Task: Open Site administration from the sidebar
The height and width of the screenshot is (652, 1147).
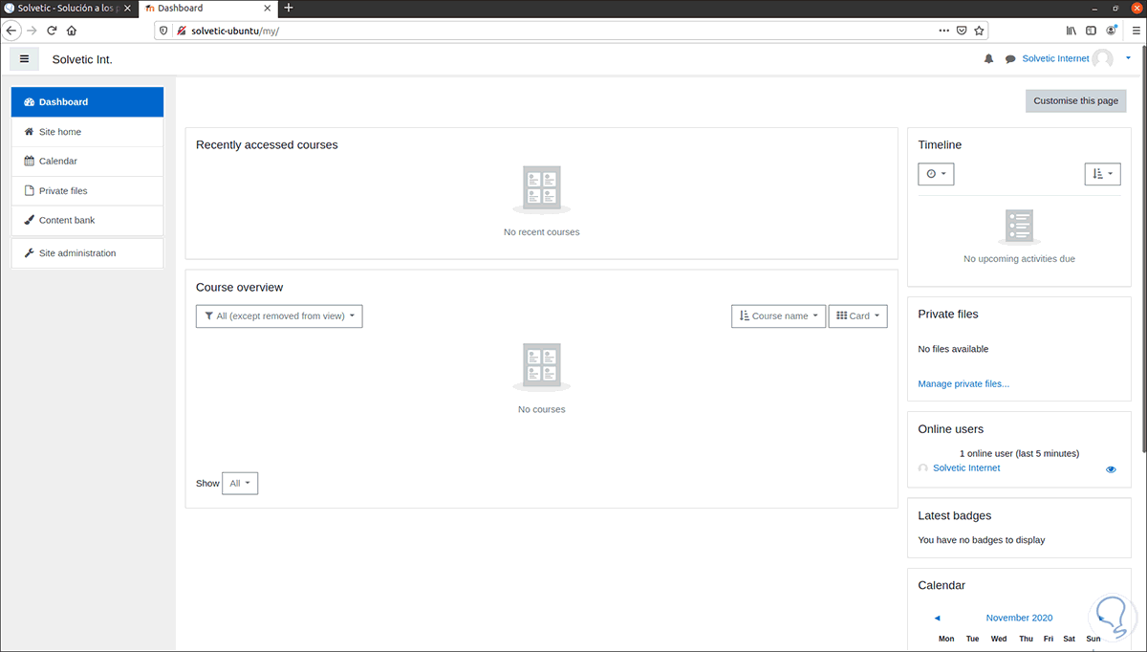Action: (76, 252)
